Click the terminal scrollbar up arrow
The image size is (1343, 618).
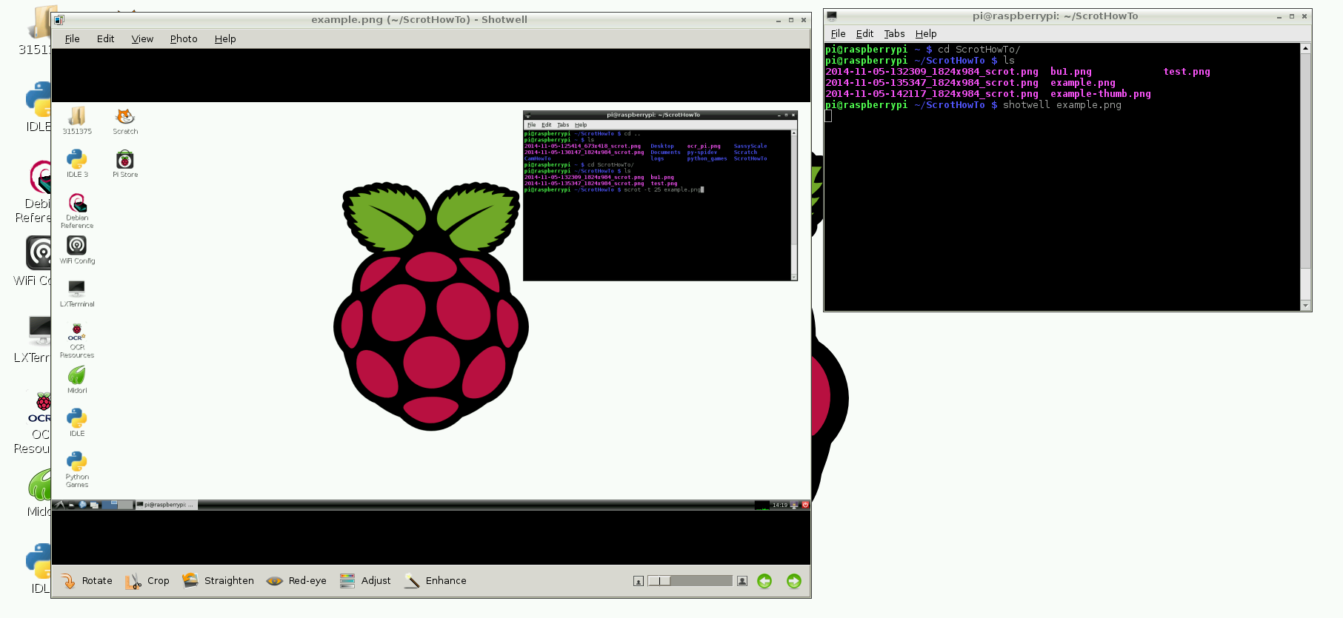click(x=1305, y=48)
